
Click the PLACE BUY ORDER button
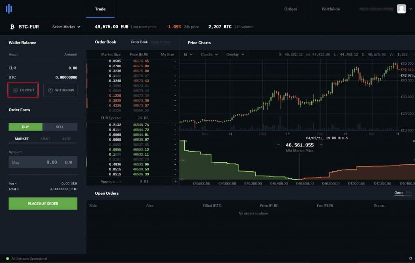[43, 204]
